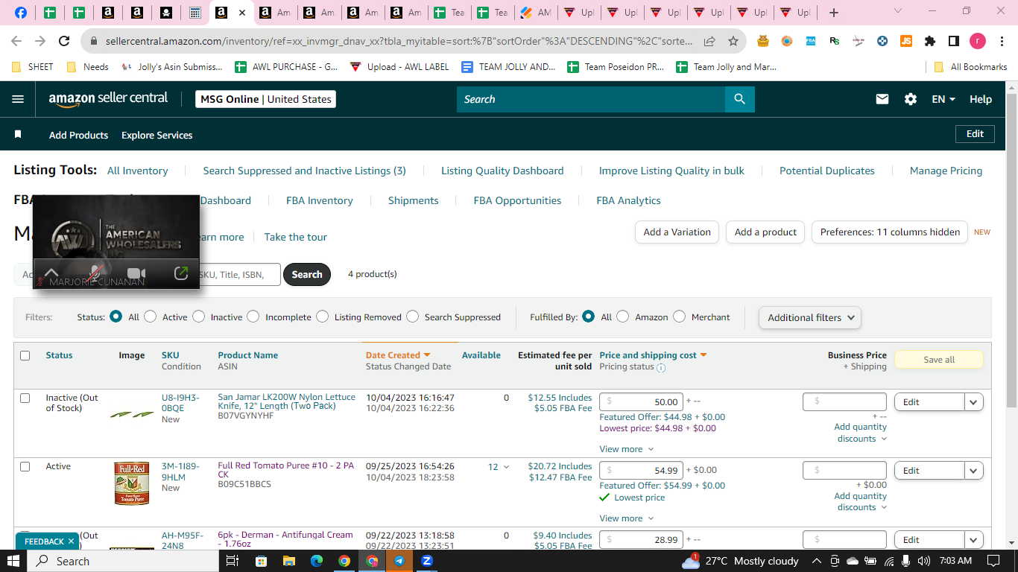Open Listing Quality Dashboard
The width and height of the screenshot is (1018, 572).
(502, 171)
